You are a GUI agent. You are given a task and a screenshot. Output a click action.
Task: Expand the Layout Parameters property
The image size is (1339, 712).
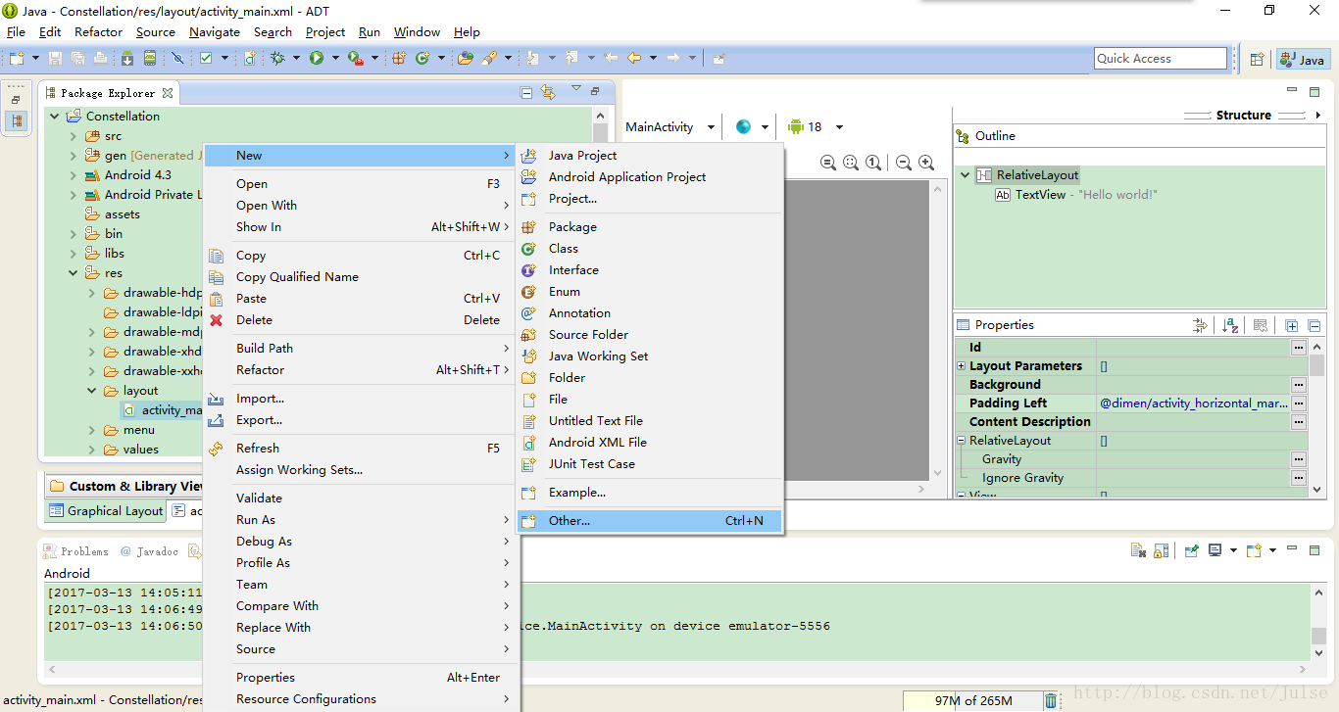962,365
